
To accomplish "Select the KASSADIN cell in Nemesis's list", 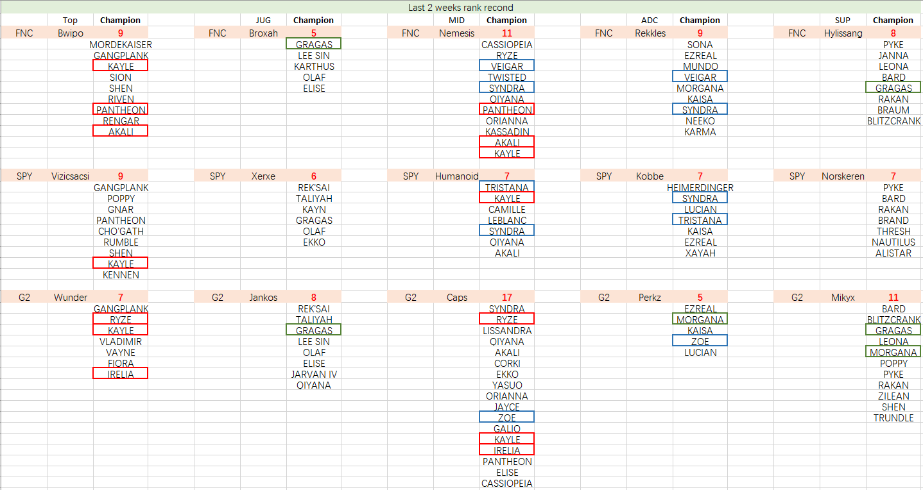I will point(507,132).
